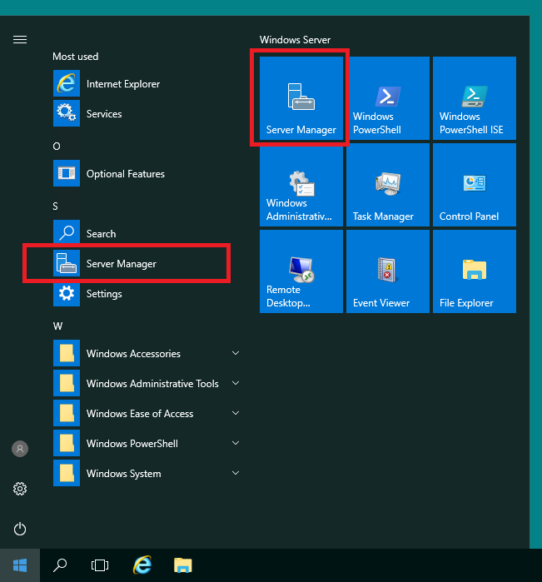
Task: Open the Power options icon
Action: 20,529
